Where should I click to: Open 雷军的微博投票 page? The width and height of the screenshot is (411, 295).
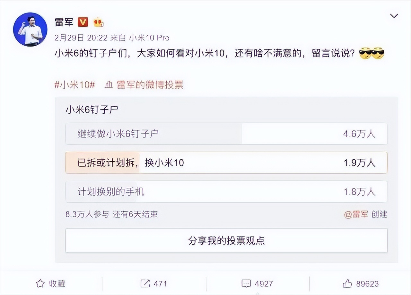click(151, 85)
